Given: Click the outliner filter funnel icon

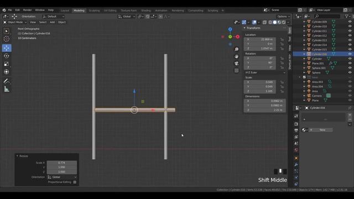Looking at the screenshot, I should [x=347, y=16].
